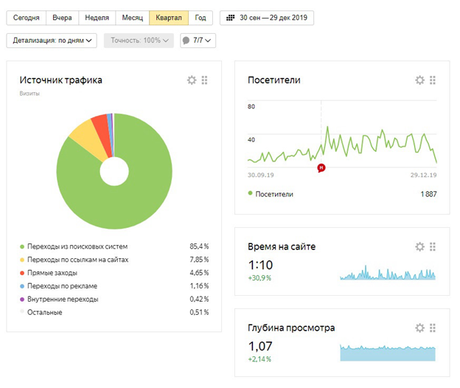Viewport: 460px width, 388px height.
Task: Click the 30 сен — 29 дек 2019 date button
Action: click(267, 18)
